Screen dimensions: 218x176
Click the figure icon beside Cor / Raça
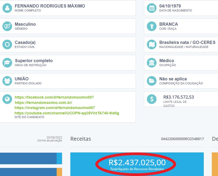coord(152,26)
